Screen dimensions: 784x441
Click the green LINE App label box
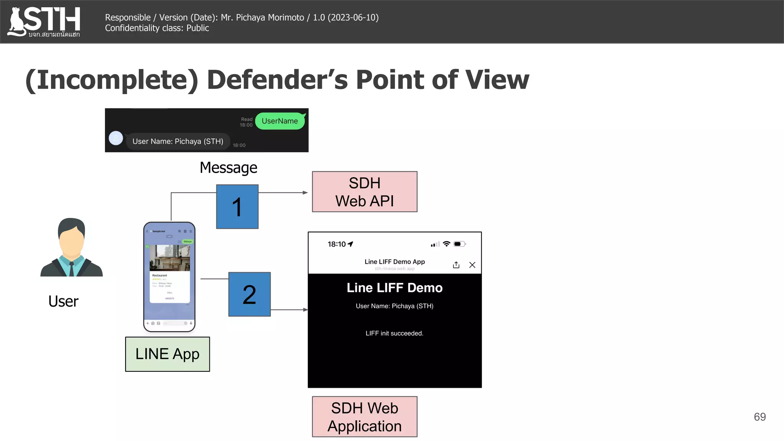tap(168, 354)
